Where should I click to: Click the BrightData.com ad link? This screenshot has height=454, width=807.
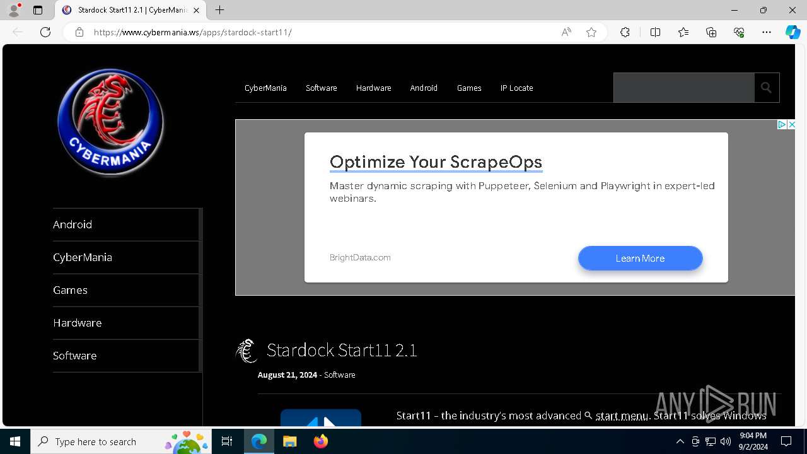tap(360, 257)
